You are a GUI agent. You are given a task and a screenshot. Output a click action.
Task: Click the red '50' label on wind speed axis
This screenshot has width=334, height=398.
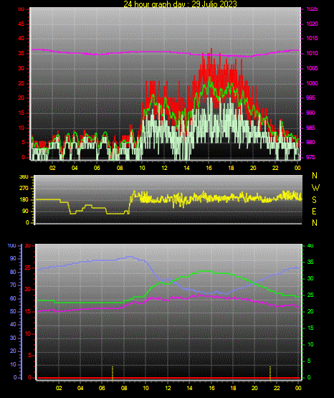click(22, 9)
